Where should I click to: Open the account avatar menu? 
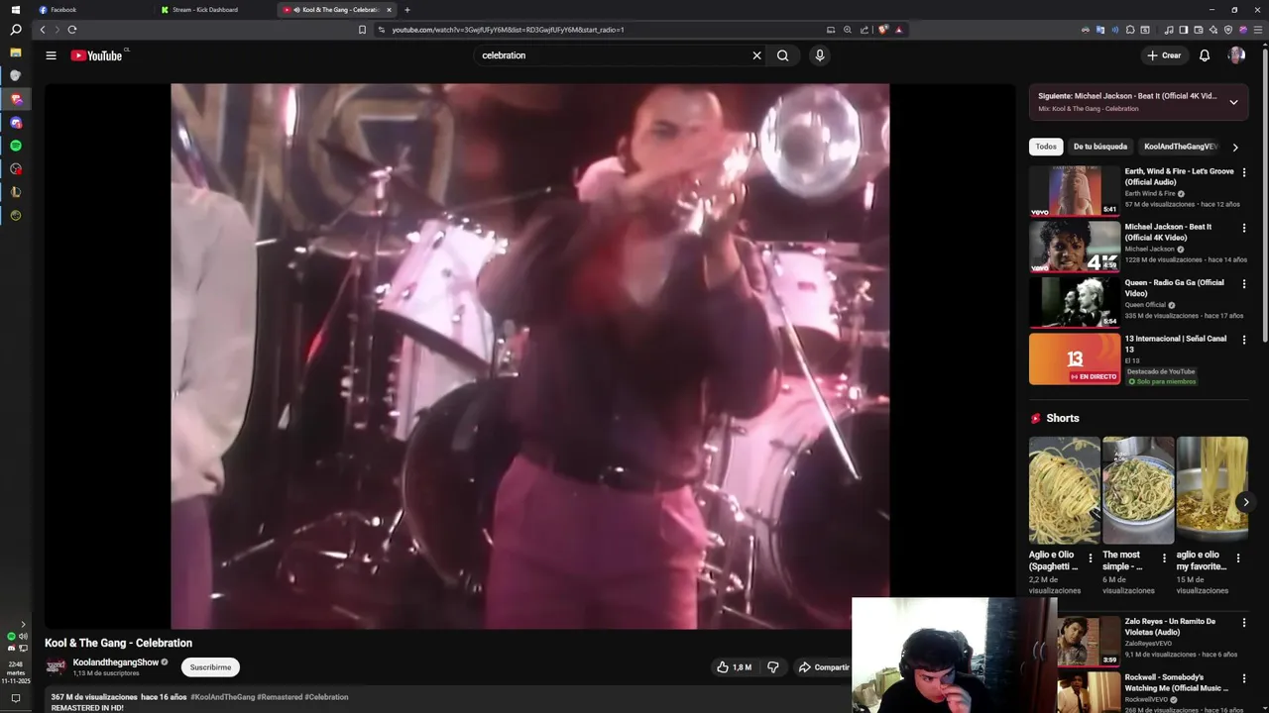(1236, 55)
